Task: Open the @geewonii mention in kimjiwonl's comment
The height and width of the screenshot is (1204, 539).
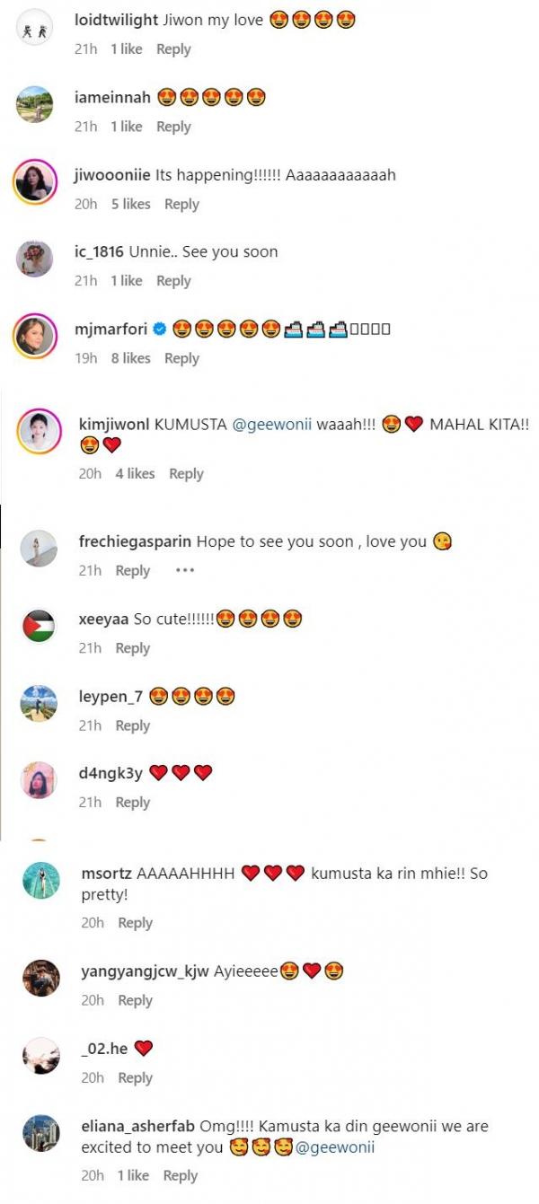Action: 272,426
